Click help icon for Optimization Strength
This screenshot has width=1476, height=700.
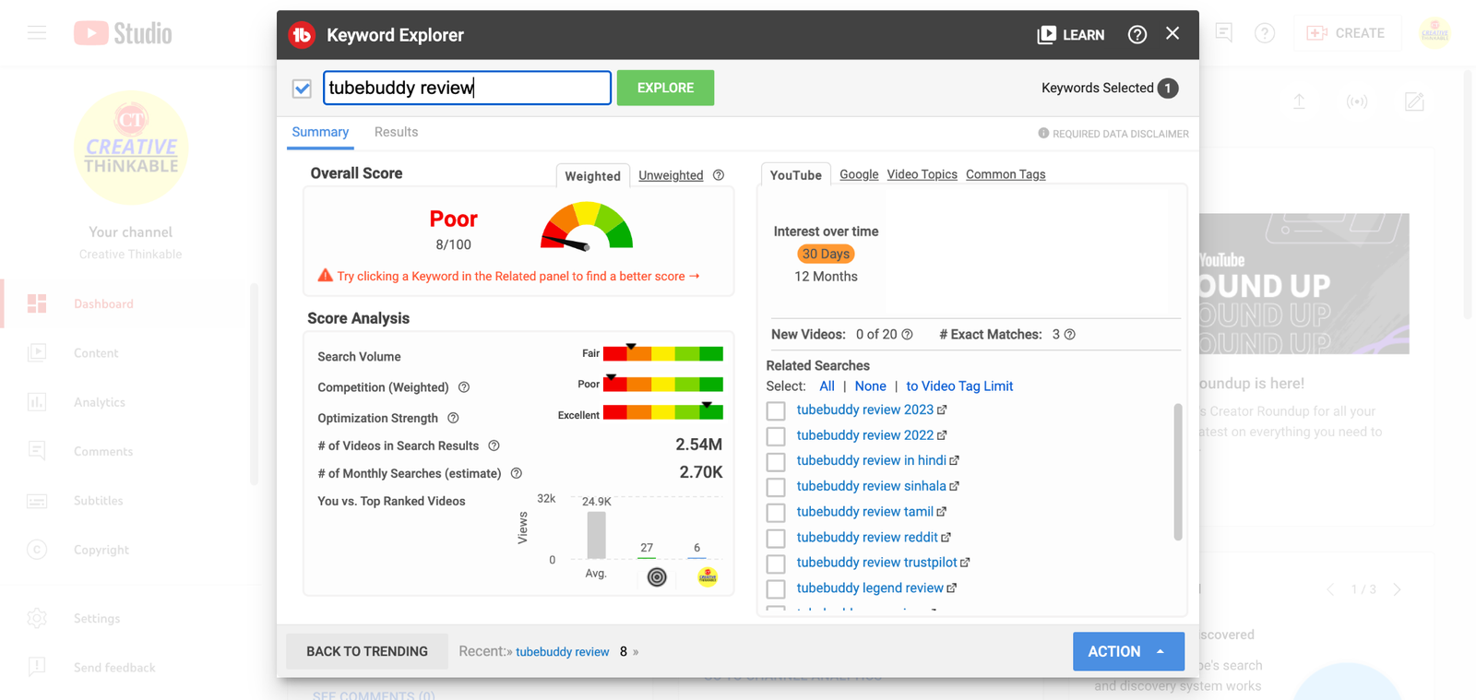coord(453,418)
